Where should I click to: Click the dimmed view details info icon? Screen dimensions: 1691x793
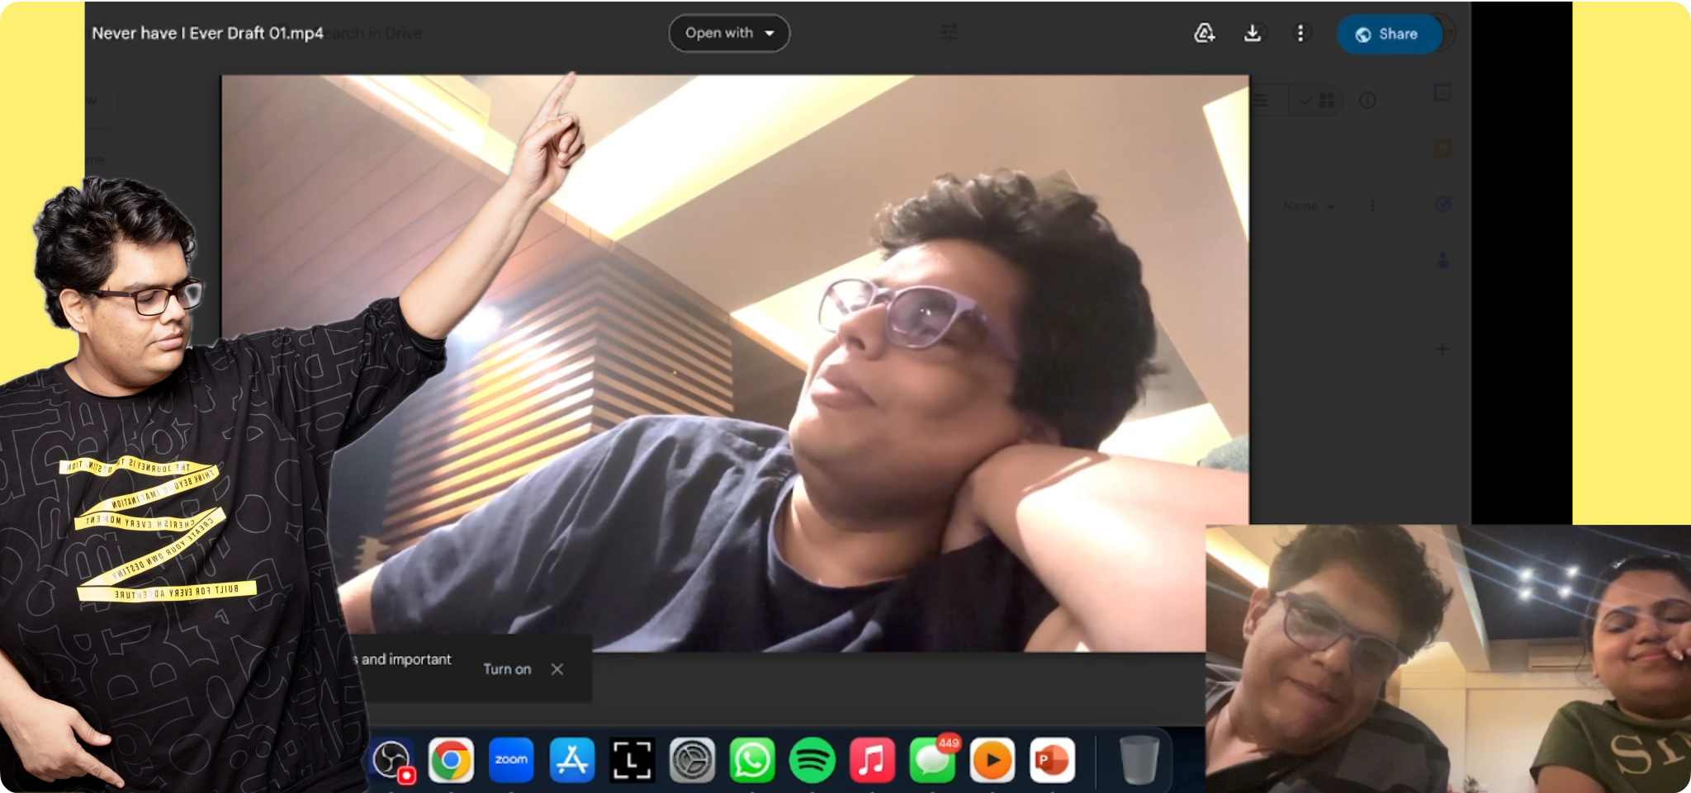click(1367, 101)
